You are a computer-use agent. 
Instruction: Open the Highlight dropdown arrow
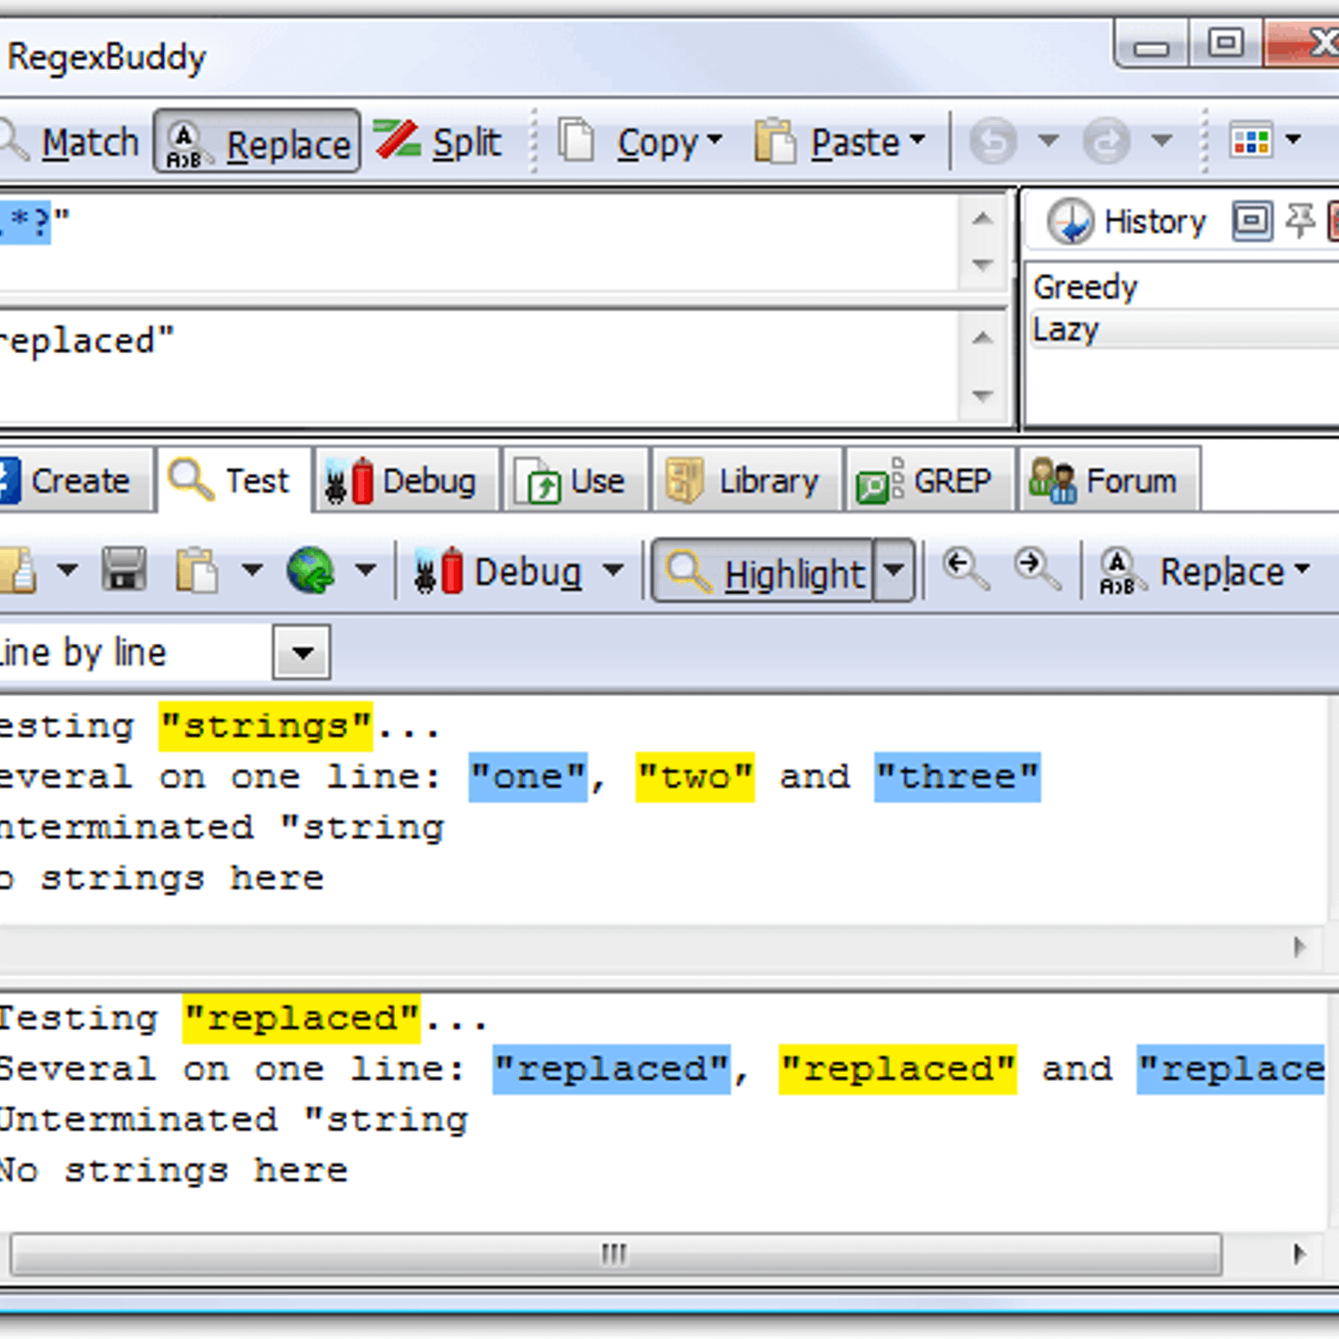coord(893,571)
